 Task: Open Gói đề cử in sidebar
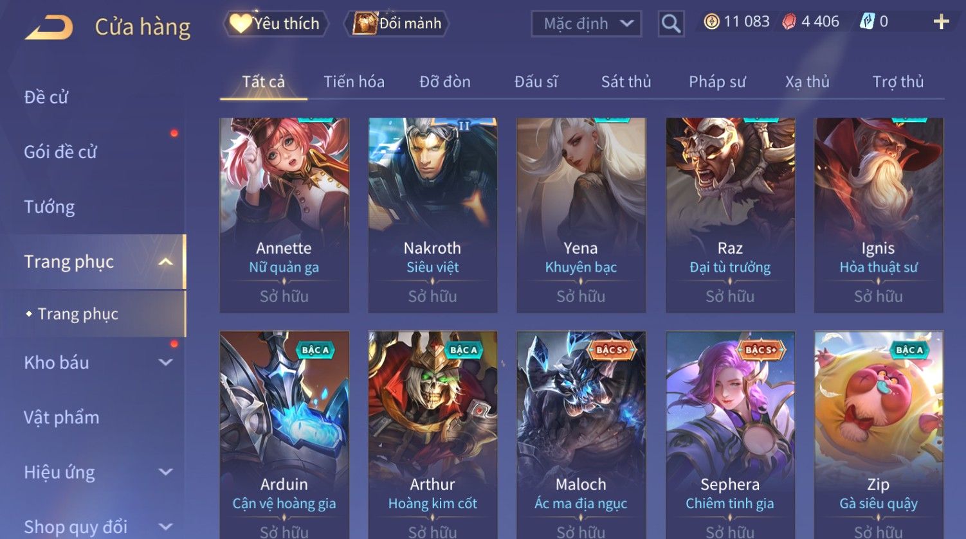pyautogui.click(x=60, y=152)
